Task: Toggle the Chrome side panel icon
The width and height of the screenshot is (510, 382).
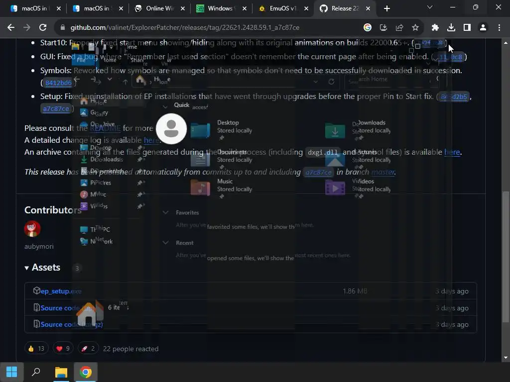Action: (x=467, y=28)
